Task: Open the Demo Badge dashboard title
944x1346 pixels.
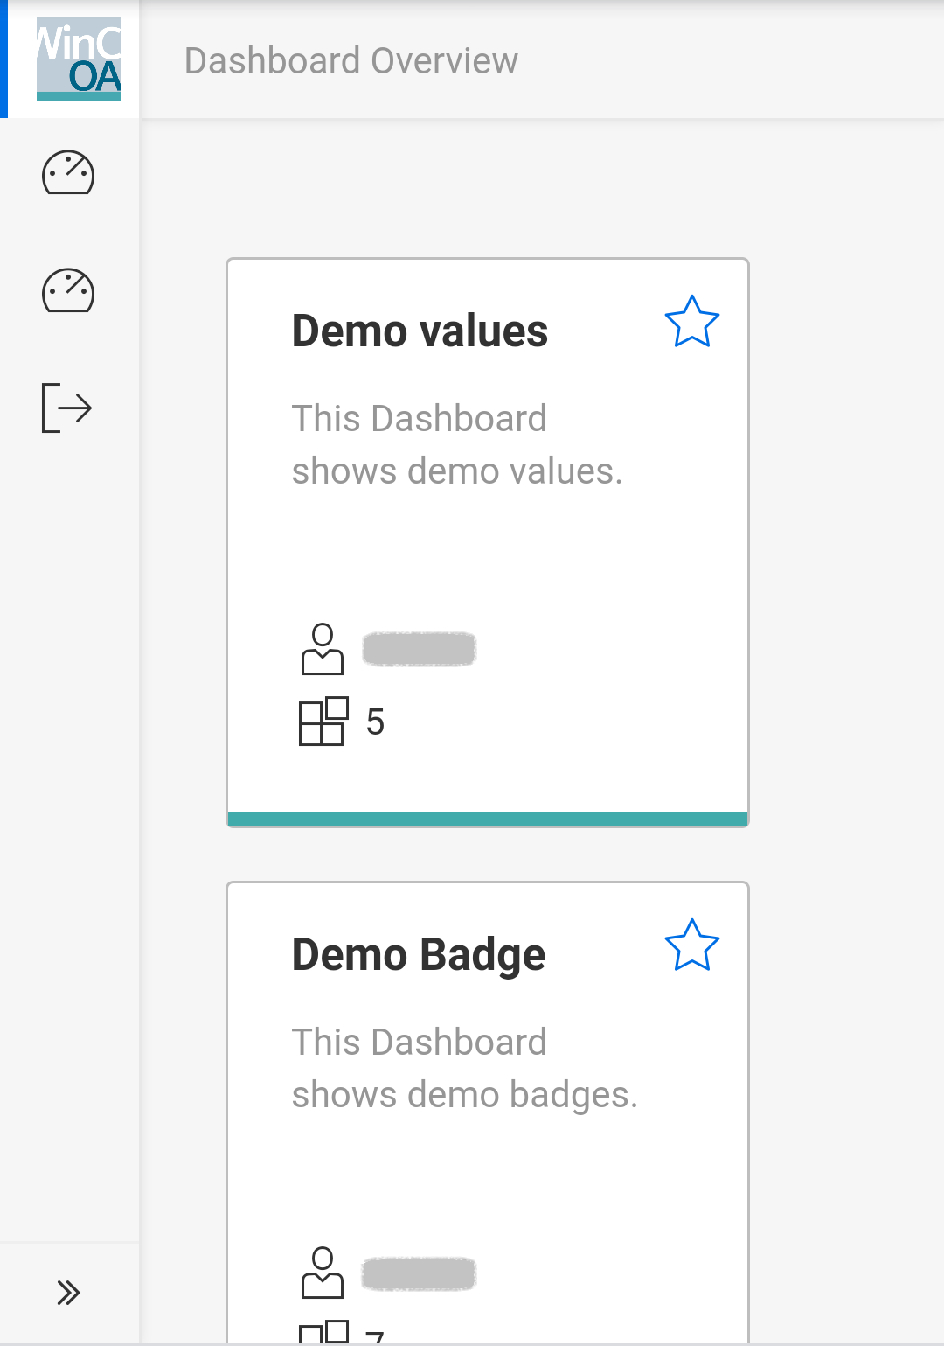Action: (x=418, y=955)
